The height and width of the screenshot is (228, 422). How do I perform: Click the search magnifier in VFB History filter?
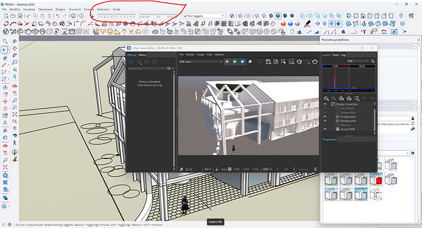tap(169, 68)
